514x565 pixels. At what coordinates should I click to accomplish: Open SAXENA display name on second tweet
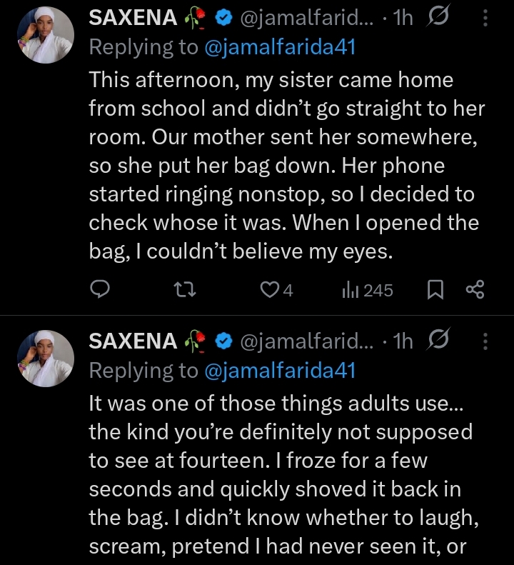point(133,341)
